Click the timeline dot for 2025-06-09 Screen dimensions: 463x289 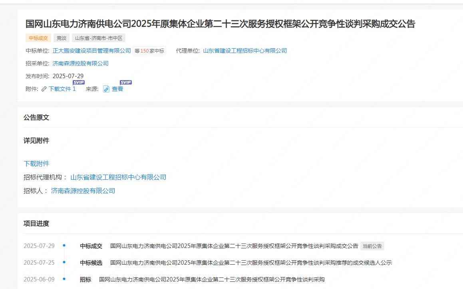pyautogui.click(x=64, y=279)
